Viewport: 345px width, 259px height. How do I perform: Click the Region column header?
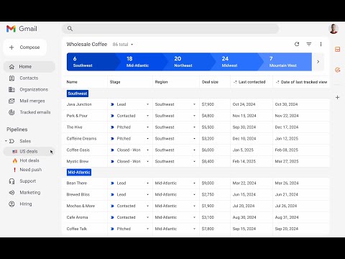(x=161, y=82)
